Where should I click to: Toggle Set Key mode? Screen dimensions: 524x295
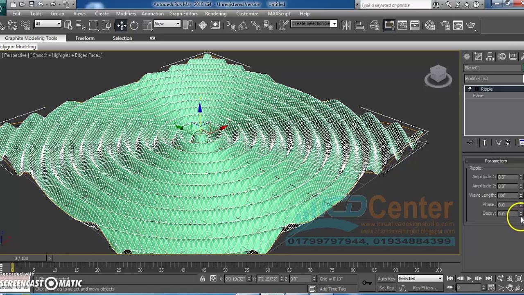(386, 288)
